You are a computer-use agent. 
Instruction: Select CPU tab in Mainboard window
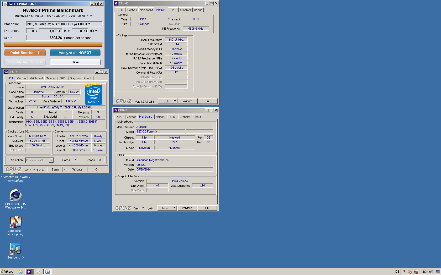click(120, 117)
